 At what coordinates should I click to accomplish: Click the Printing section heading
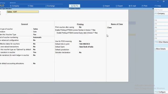pyautogui.click(x=80, y=24)
